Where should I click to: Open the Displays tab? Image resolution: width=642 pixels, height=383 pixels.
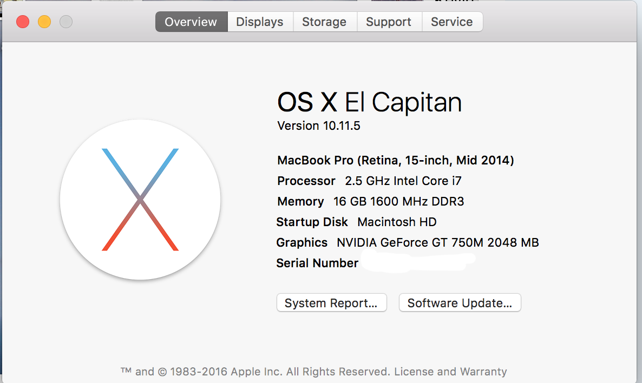pyautogui.click(x=260, y=22)
